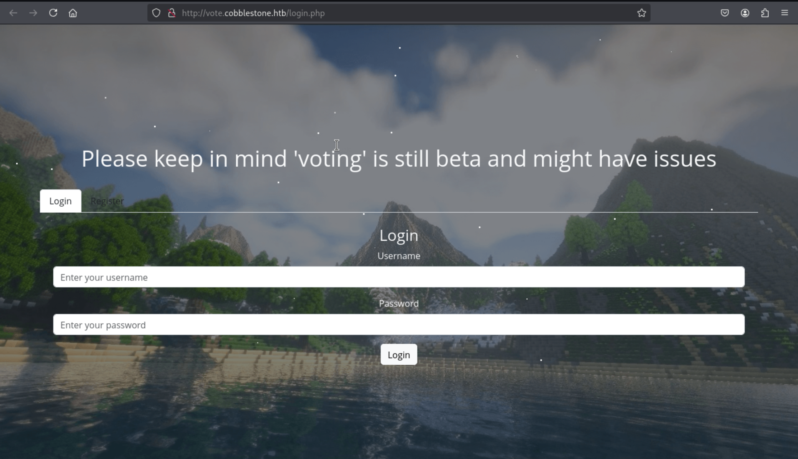Save the page to Pocket
The width and height of the screenshot is (798, 459).
click(725, 13)
